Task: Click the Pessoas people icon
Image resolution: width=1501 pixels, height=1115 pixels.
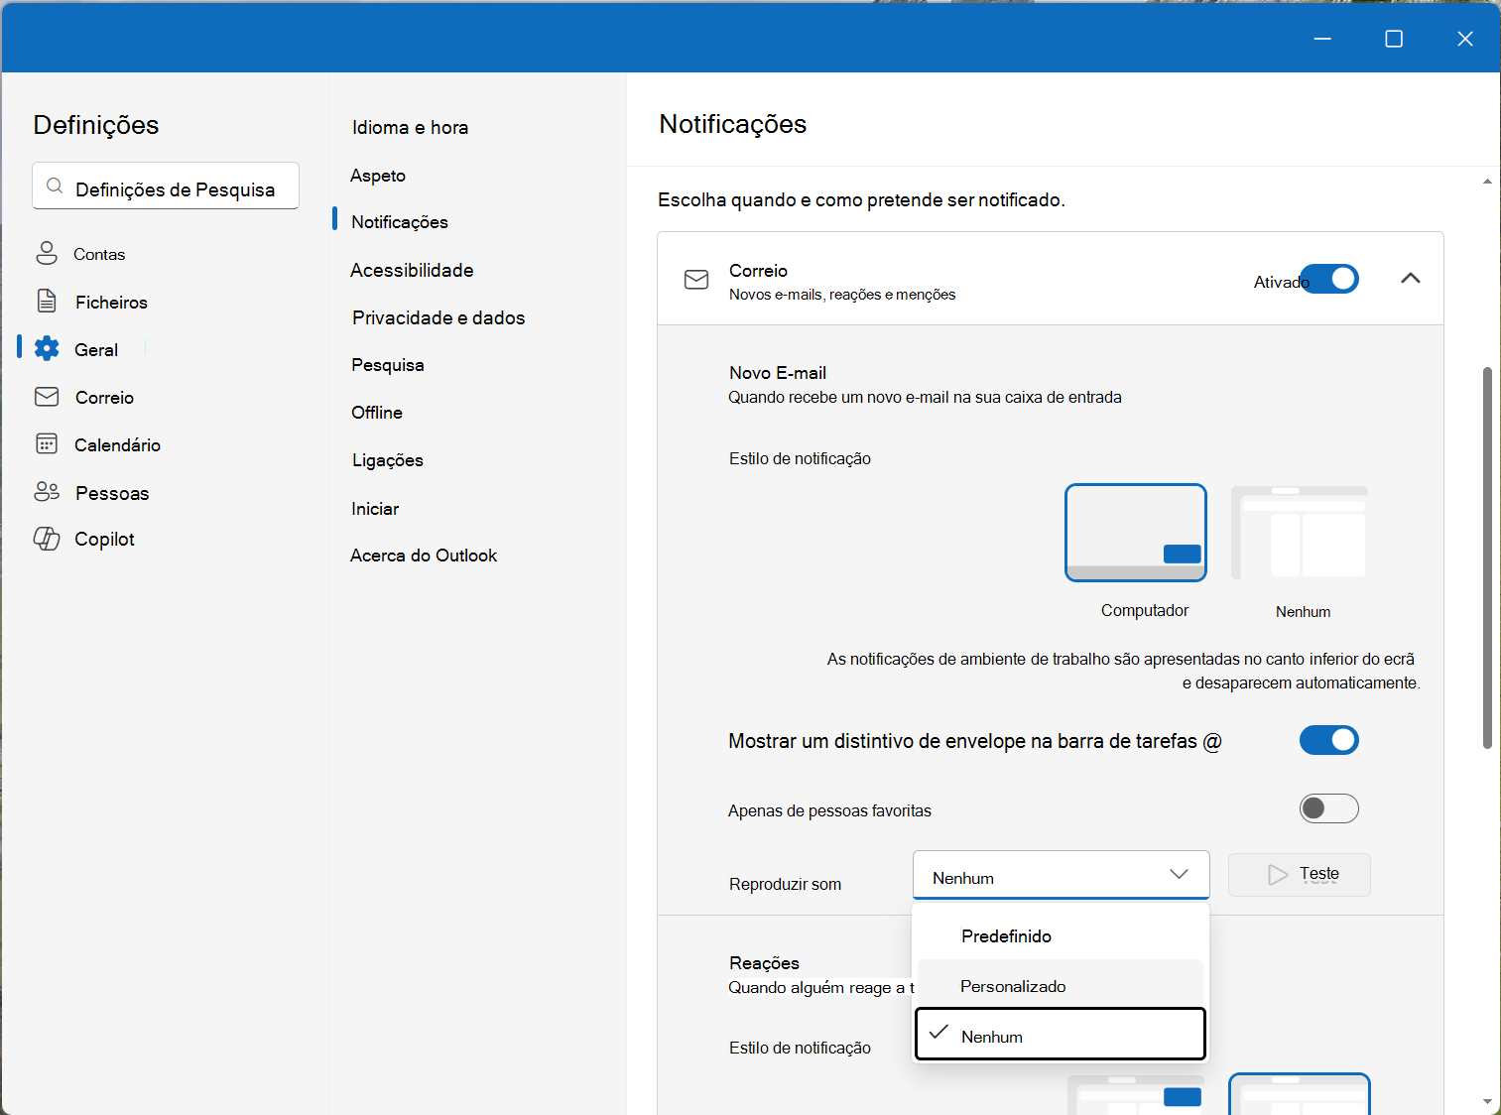Action: [47, 492]
